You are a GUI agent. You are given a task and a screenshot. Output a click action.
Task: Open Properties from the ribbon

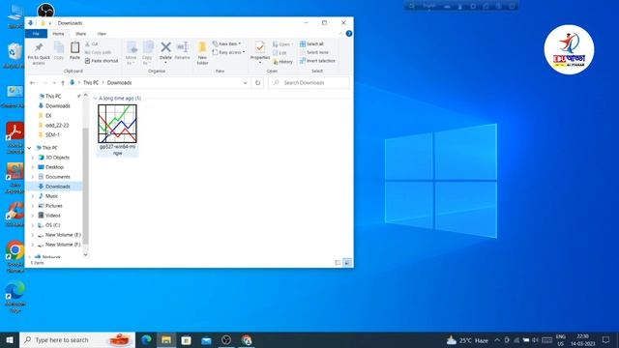pyautogui.click(x=260, y=51)
